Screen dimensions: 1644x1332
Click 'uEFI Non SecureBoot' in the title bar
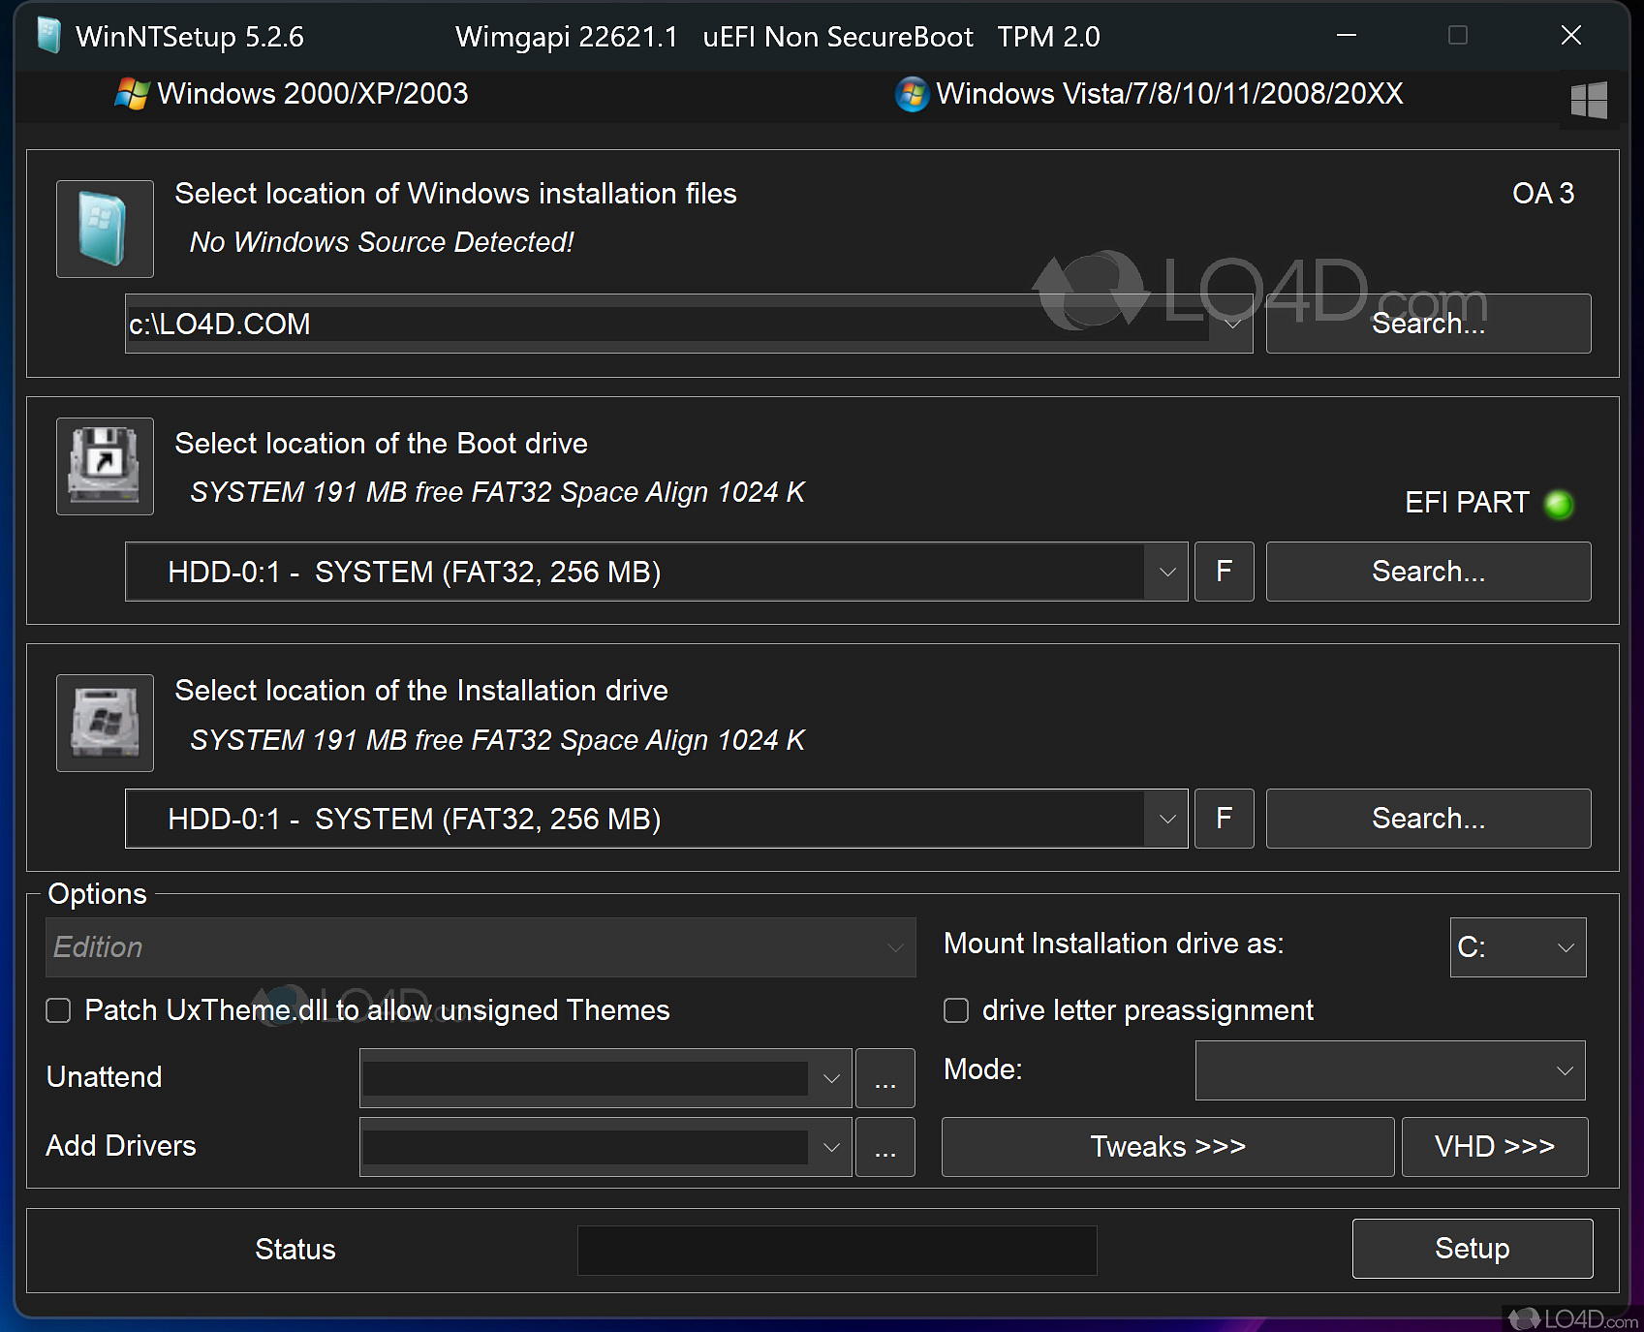(x=838, y=37)
